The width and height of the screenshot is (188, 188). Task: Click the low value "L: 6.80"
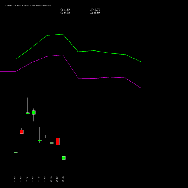(95, 13)
